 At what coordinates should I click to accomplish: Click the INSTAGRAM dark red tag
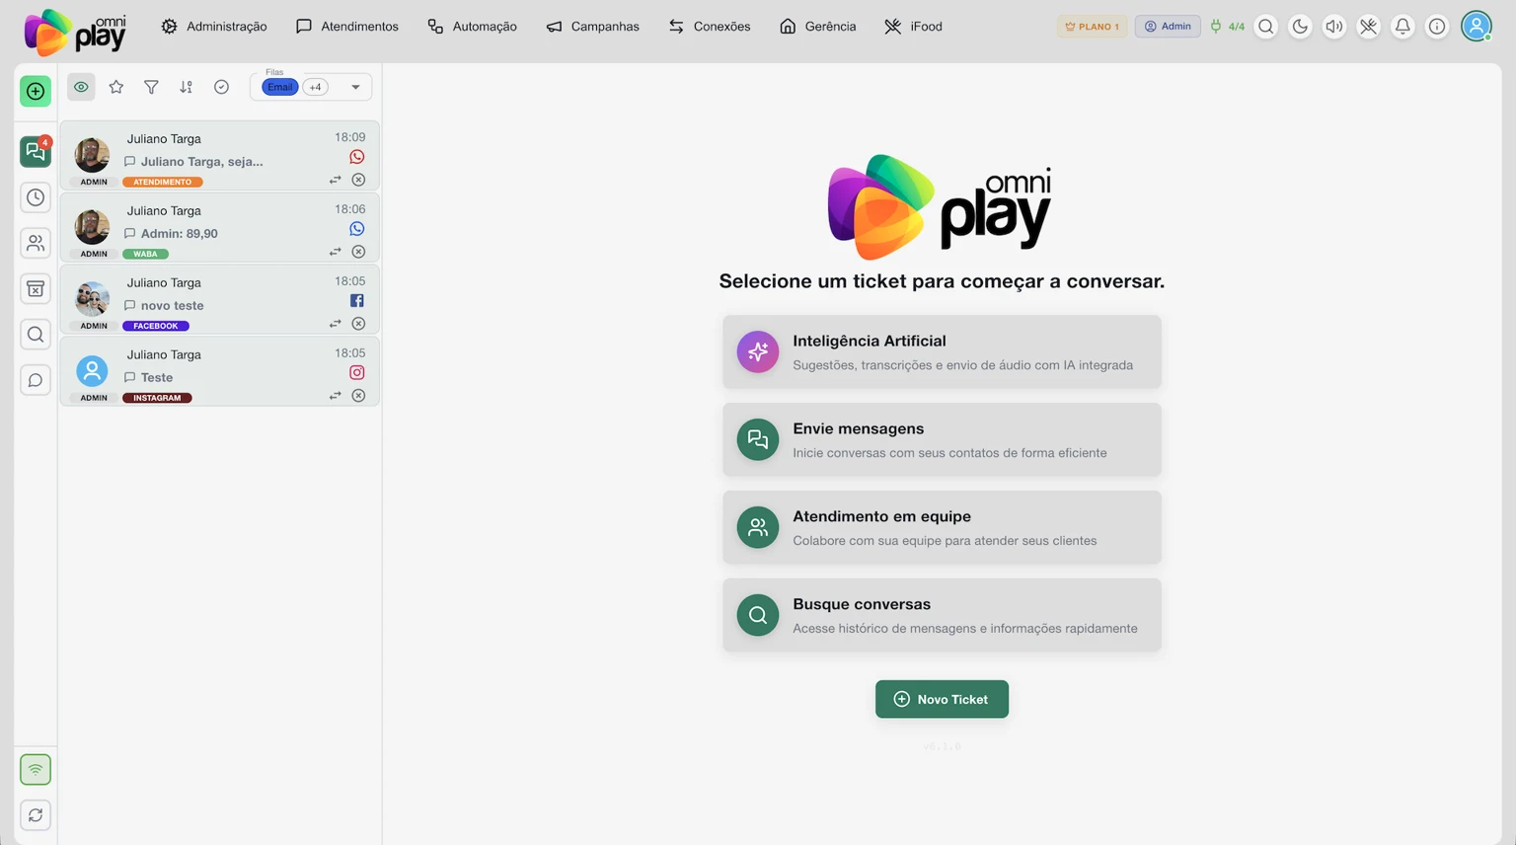(157, 398)
